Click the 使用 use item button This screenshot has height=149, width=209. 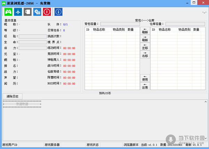point(145,78)
